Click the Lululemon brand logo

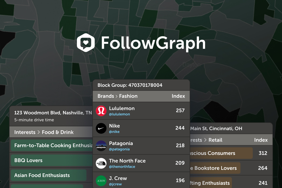point(101,111)
